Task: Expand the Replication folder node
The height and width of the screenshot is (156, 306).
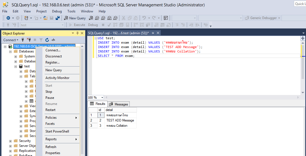Action: tap(10, 151)
